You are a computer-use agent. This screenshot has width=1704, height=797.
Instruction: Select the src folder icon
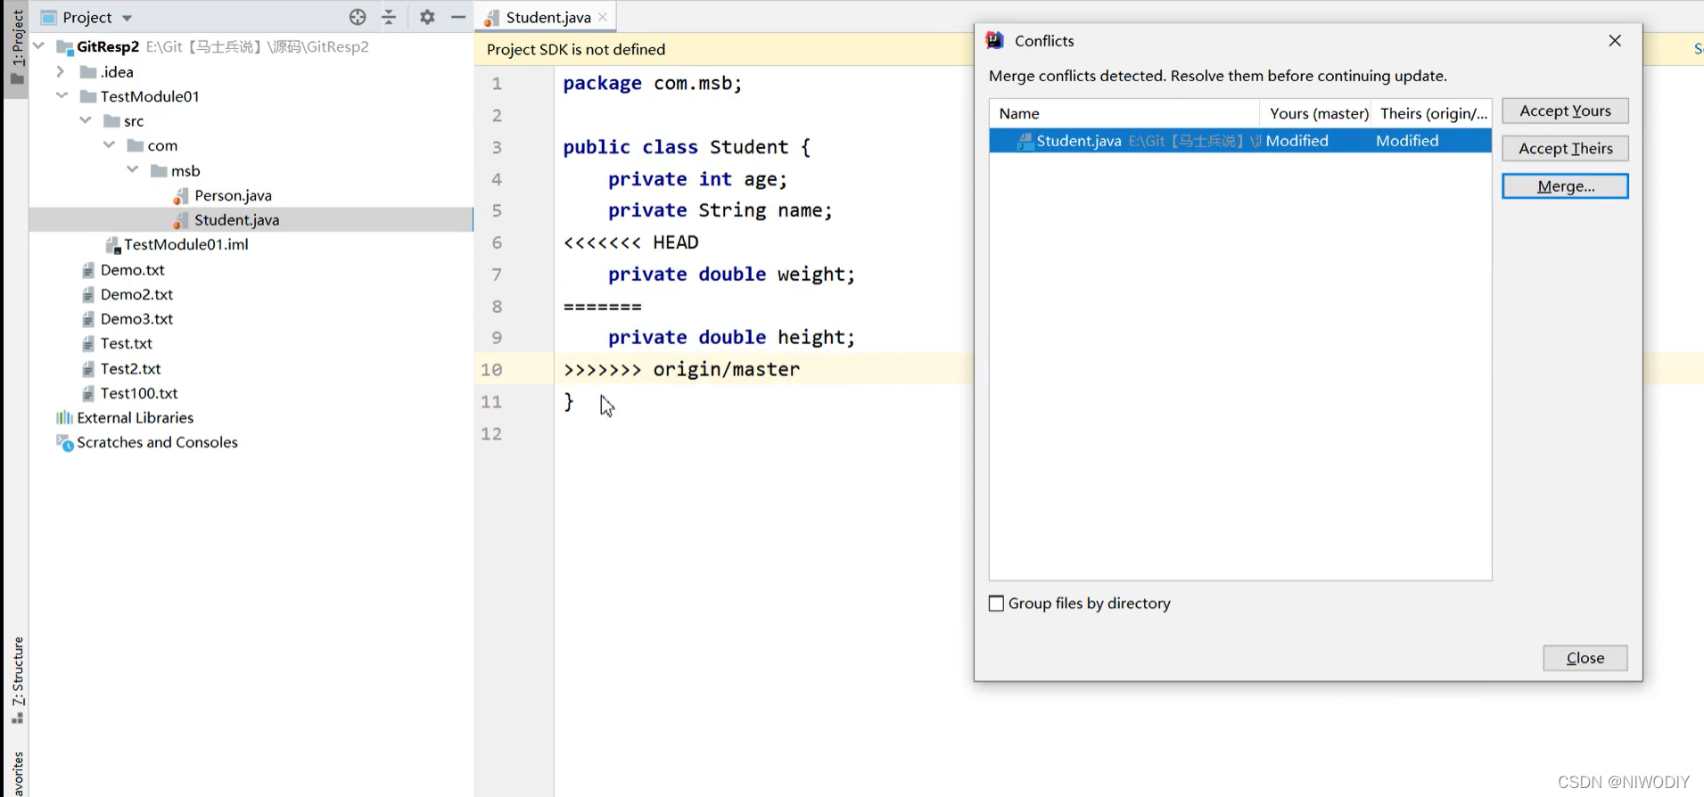111,120
